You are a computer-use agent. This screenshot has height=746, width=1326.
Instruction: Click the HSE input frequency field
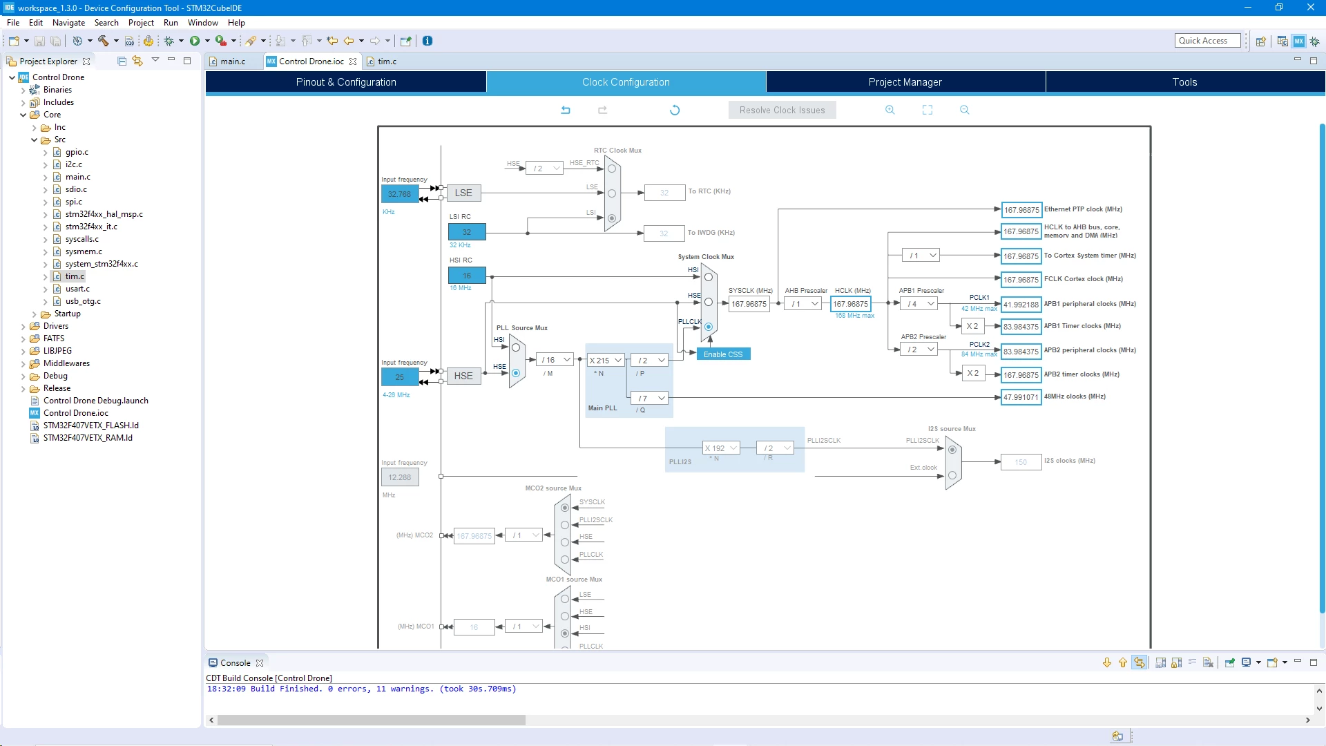(x=400, y=377)
